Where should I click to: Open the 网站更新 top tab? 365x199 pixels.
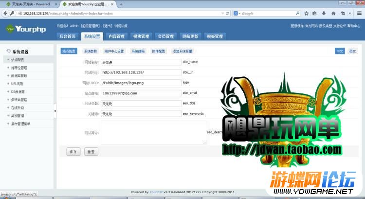pyautogui.click(x=190, y=36)
